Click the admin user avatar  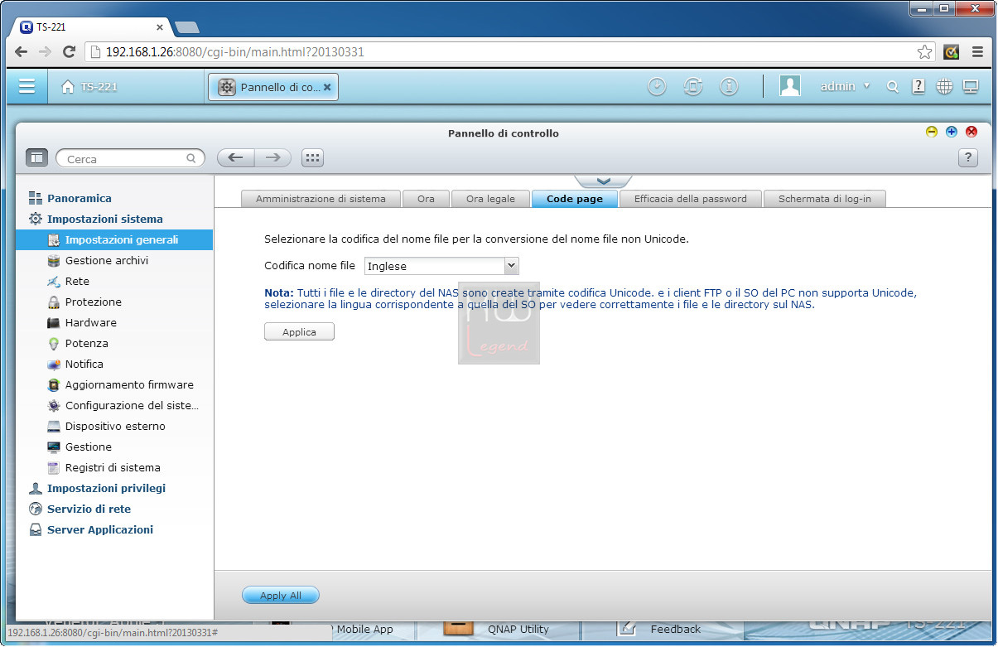coord(790,86)
